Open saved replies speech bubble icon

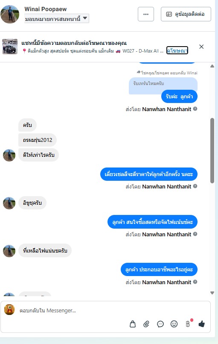(160, 324)
